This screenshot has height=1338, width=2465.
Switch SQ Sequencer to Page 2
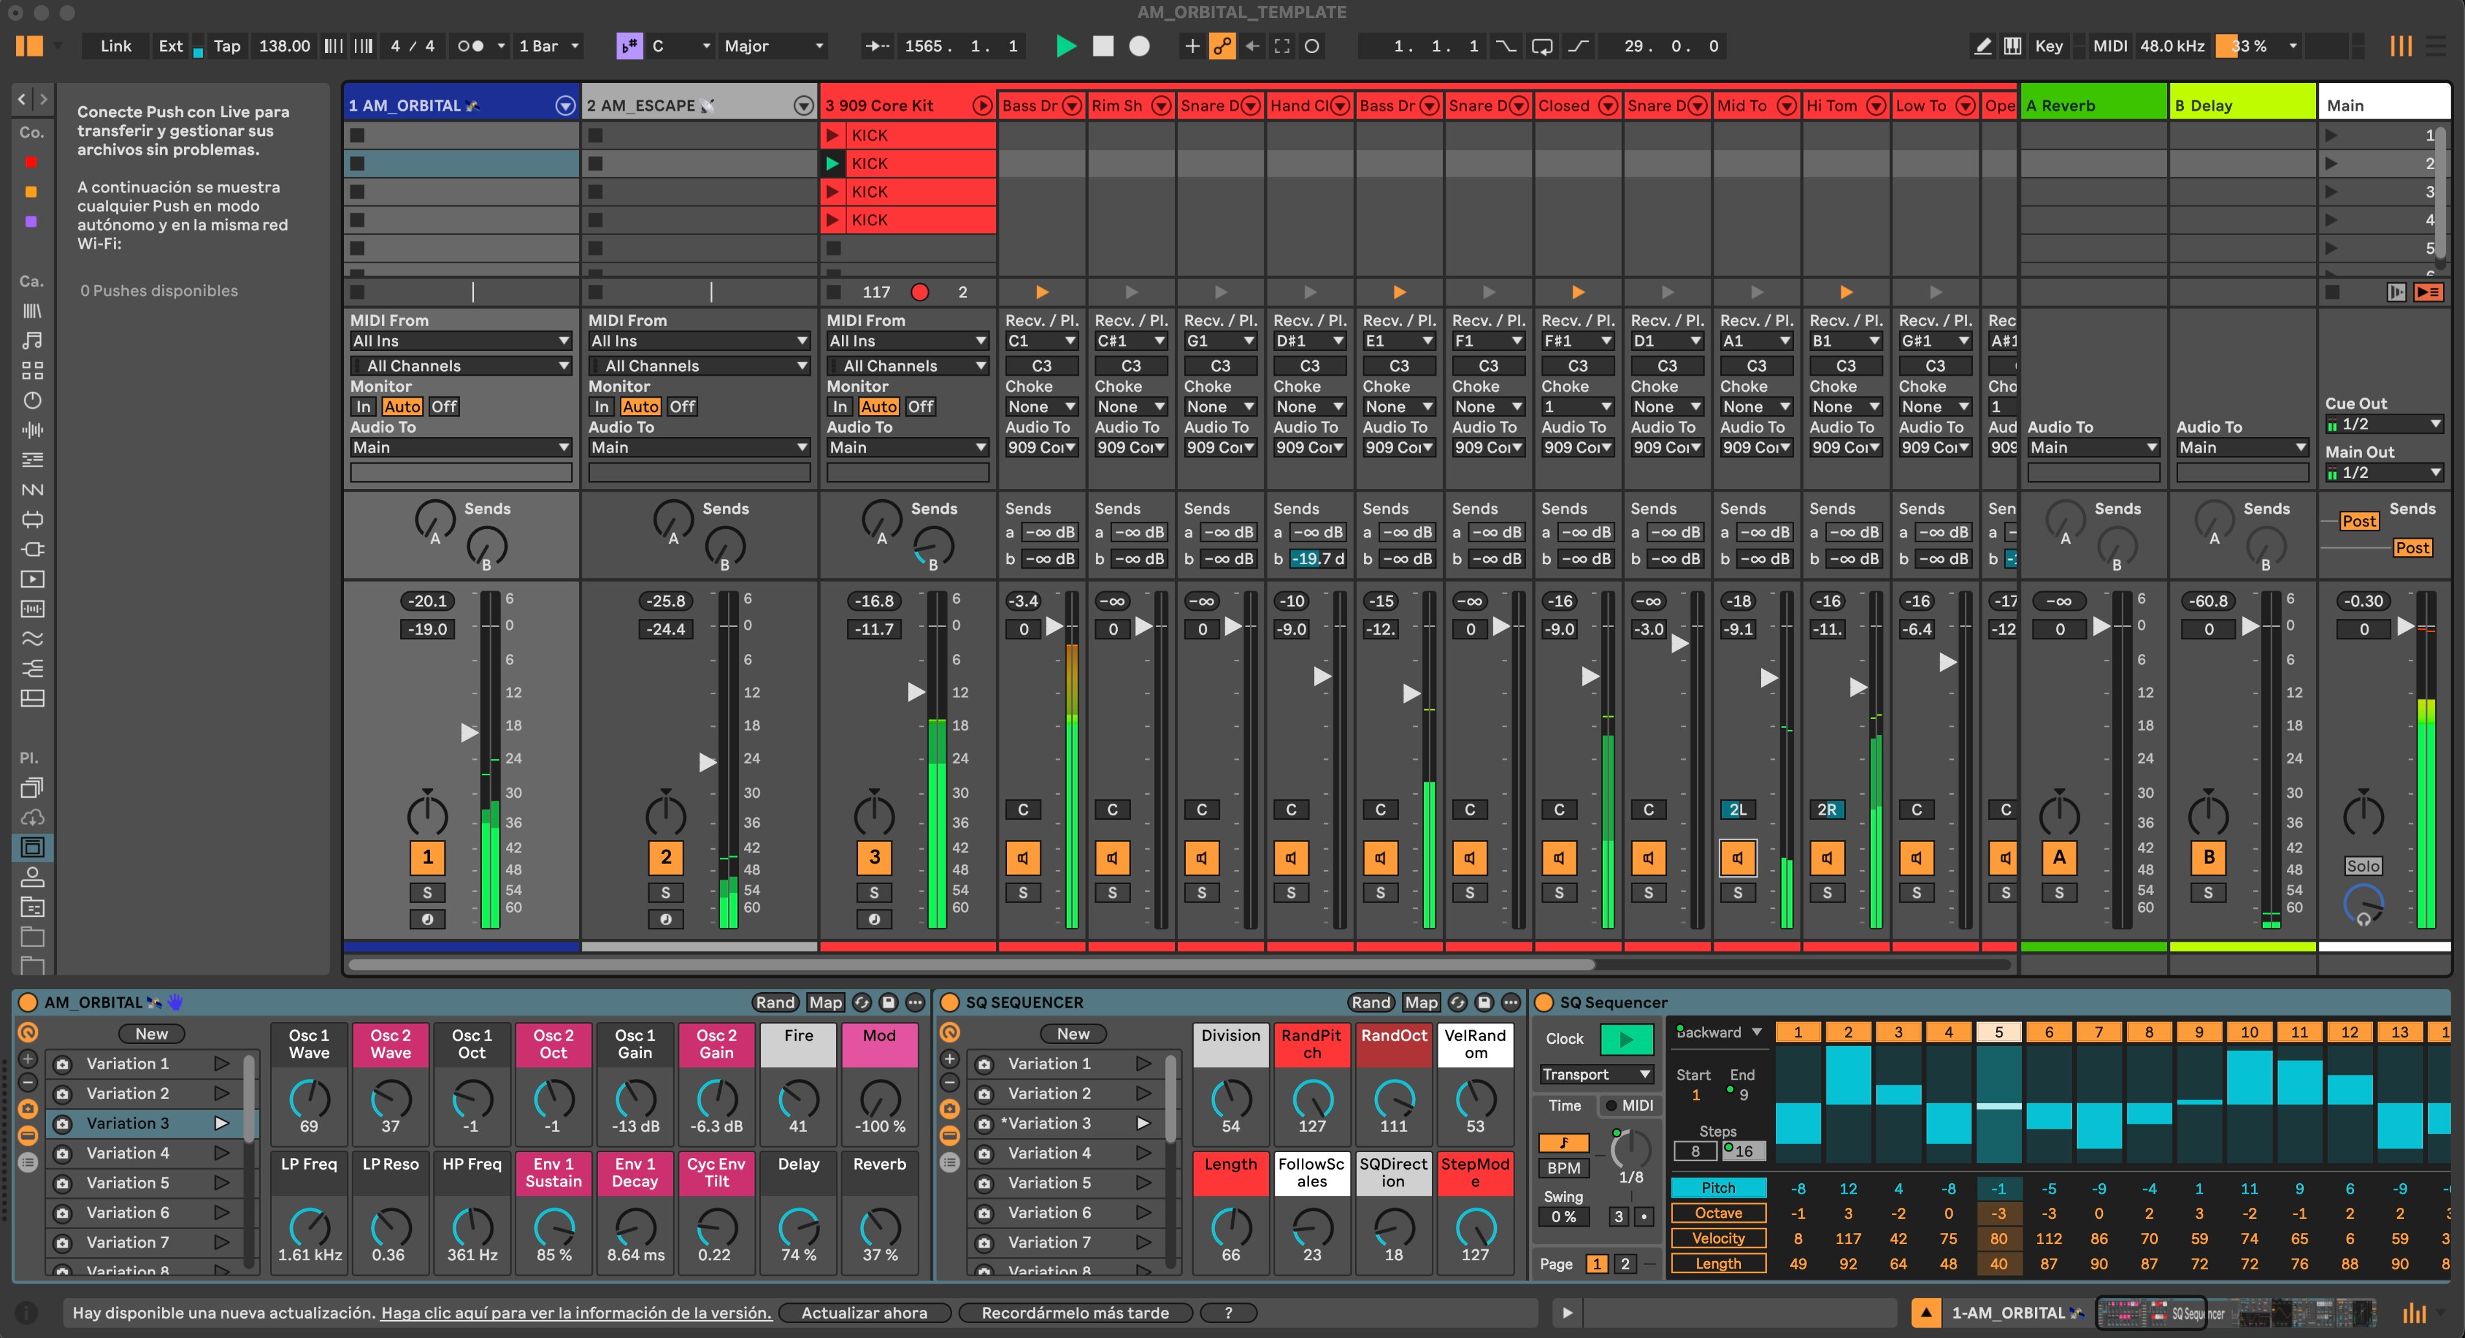(1625, 1264)
